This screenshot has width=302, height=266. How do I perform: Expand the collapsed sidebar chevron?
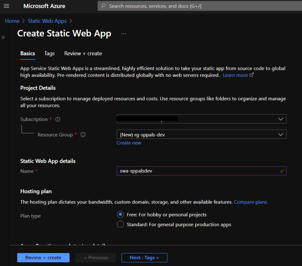(x=3, y=37)
